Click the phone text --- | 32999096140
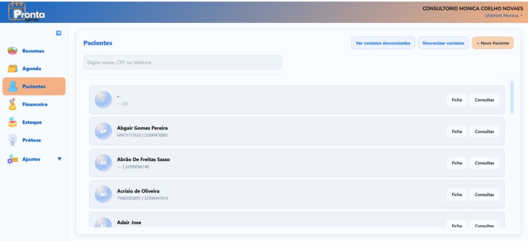Viewport: 528px width, 241px height. (x=133, y=166)
